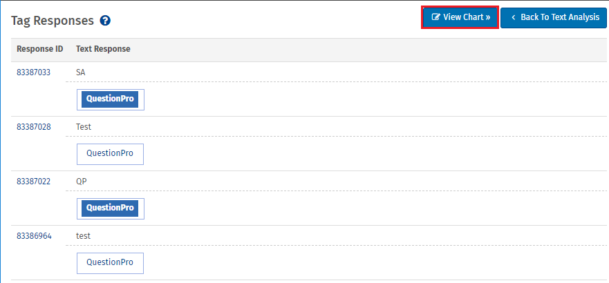Toggle QuestionPro tag for Test response
This screenshot has height=283, width=609.
point(110,154)
